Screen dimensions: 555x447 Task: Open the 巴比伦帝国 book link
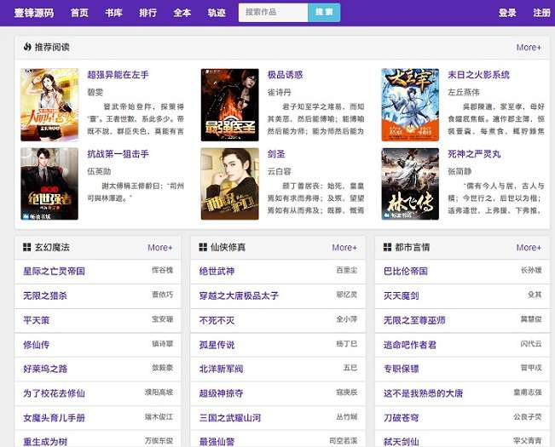click(x=406, y=271)
